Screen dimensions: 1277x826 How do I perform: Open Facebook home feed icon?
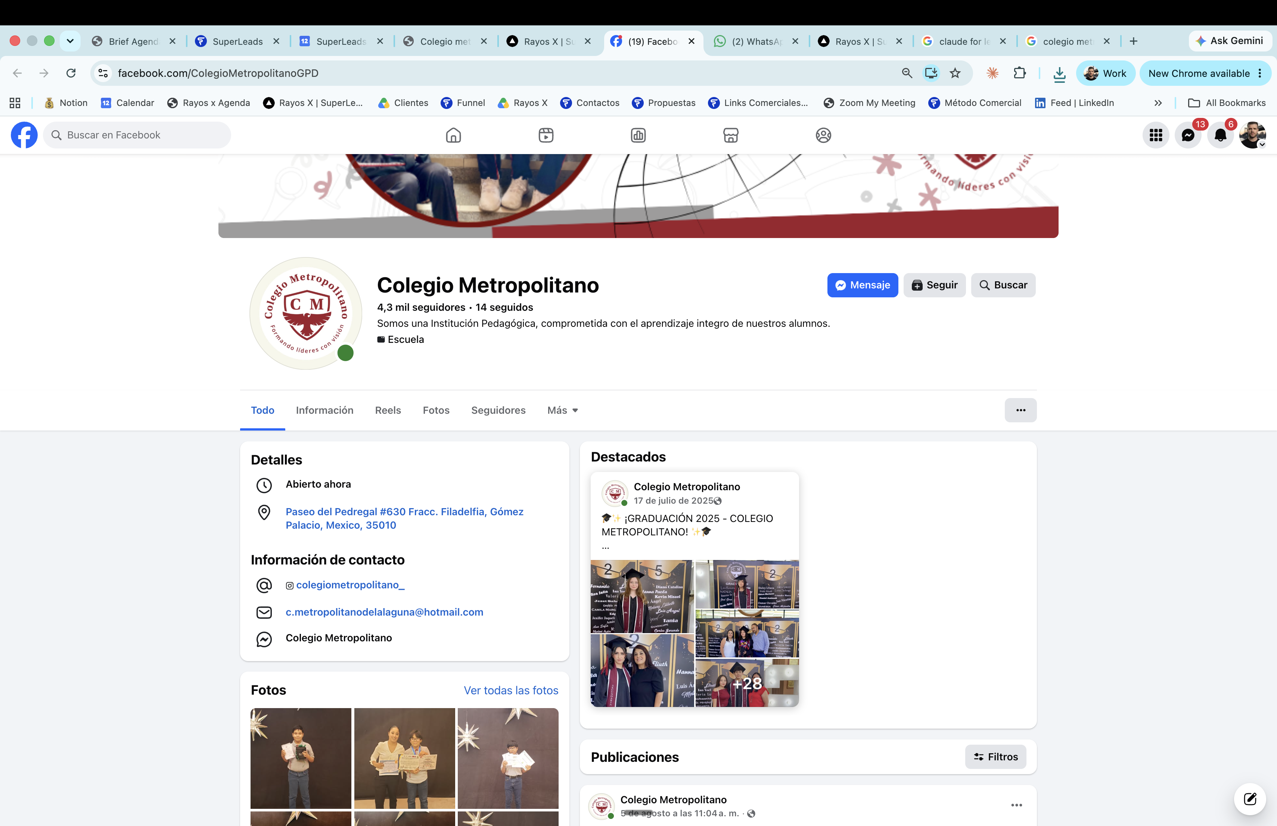453,135
